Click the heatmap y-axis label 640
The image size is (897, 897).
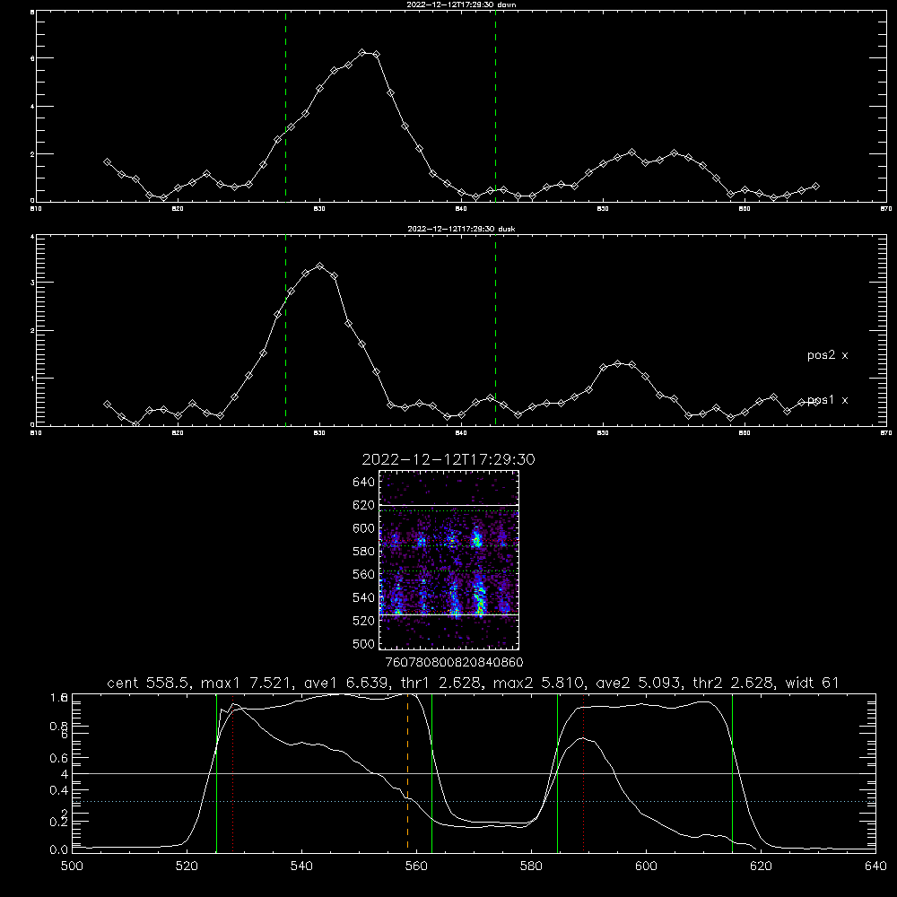[364, 483]
